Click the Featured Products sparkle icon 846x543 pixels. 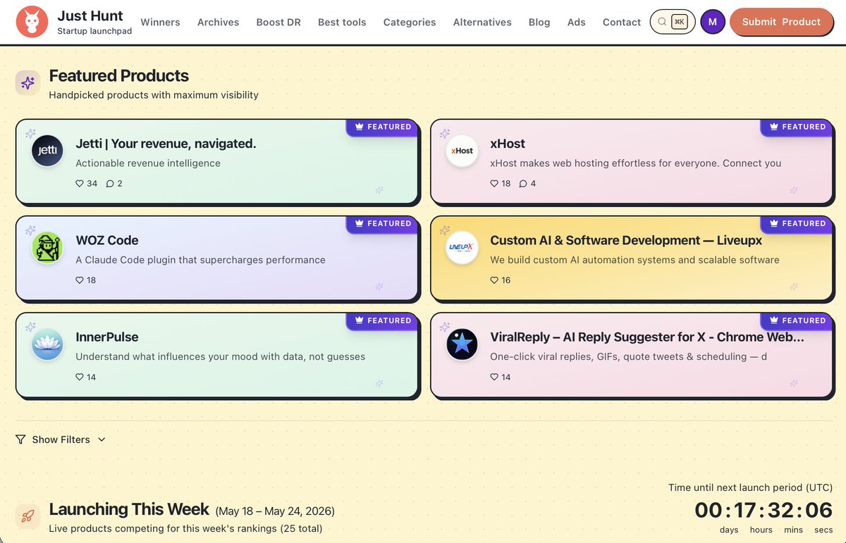pos(27,83)
